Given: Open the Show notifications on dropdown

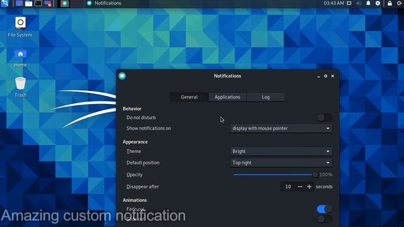Looking at the screenshot, I should pos(281,128).
